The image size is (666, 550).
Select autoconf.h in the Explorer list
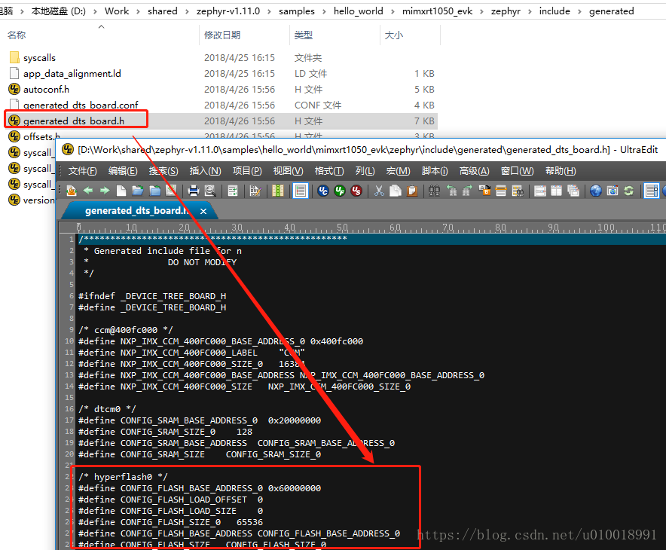[x=46, y=89]
